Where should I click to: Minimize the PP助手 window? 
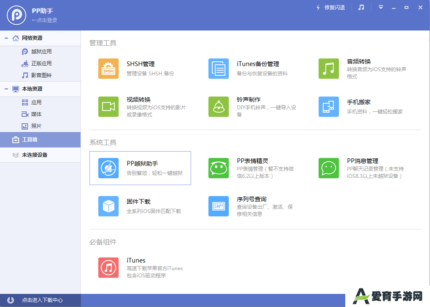coord(394,8)
